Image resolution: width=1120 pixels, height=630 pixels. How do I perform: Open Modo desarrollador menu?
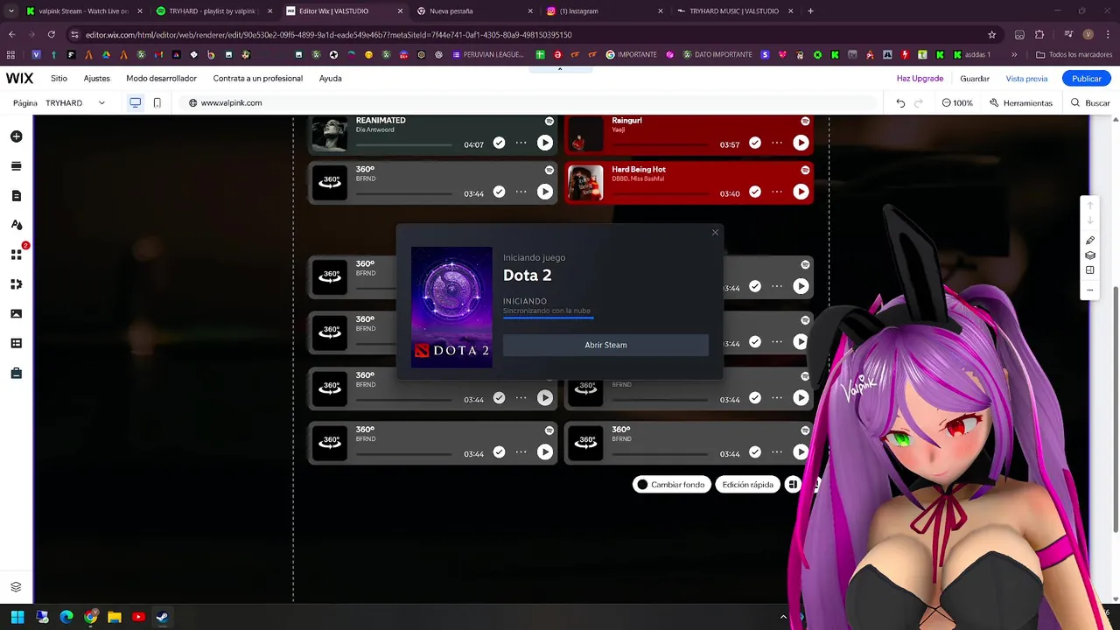(x=161, y=79)
